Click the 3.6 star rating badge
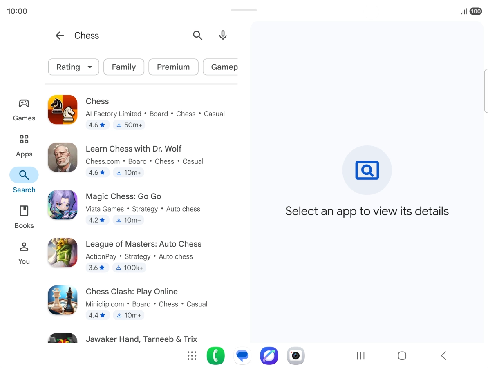This screenshot has width=488, height=368. (97, 268)
